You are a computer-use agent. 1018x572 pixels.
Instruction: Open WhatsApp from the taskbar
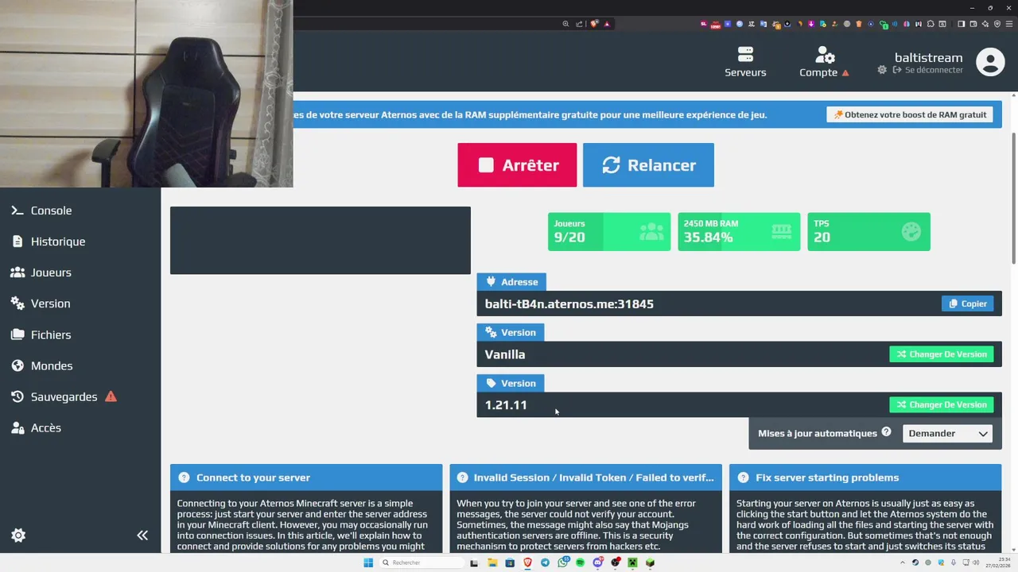[x=563, y=562]
